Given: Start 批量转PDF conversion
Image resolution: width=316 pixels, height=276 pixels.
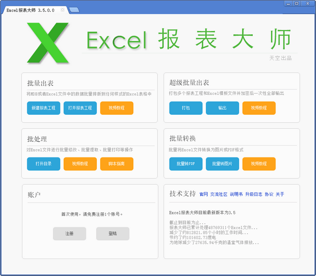Looking at the screenshot, I should pyautogui.click(x=186, y=164).
